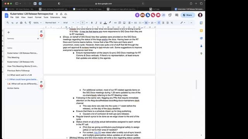The height and width of the screenshot is (139, 248).
Task: Open the Edit menu
Action: pos(17,17)
